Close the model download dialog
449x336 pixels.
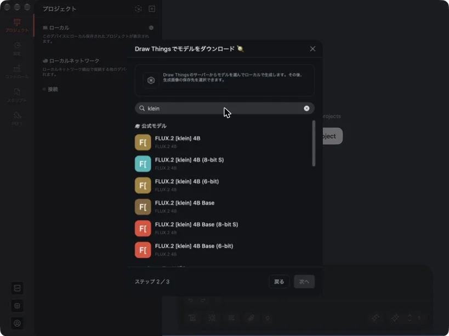[312, 49]
